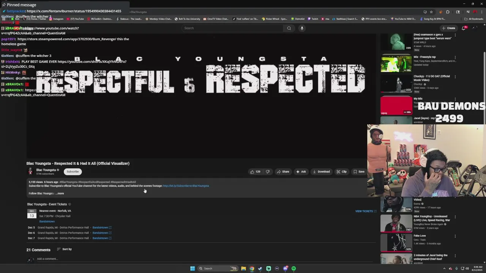Open options menu for osamason type beat video

click(x=455, y=35)
